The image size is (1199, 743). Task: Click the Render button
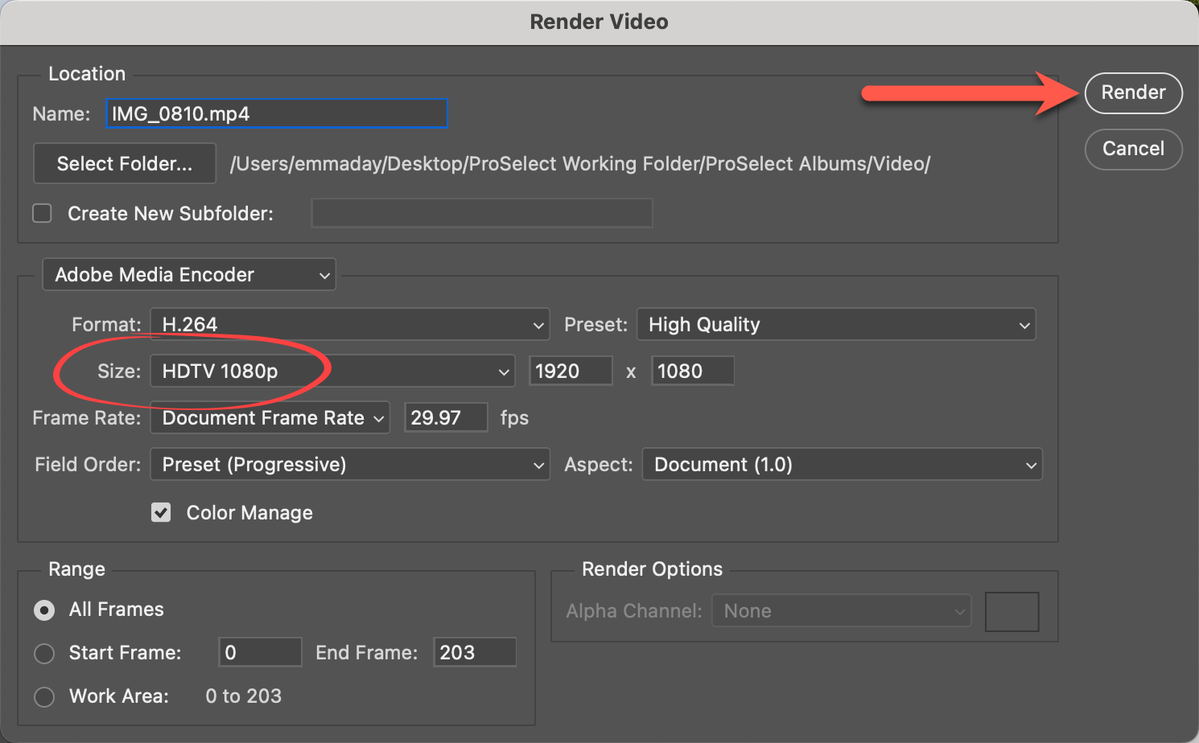pyautogui.click(x=1133, y=93)
